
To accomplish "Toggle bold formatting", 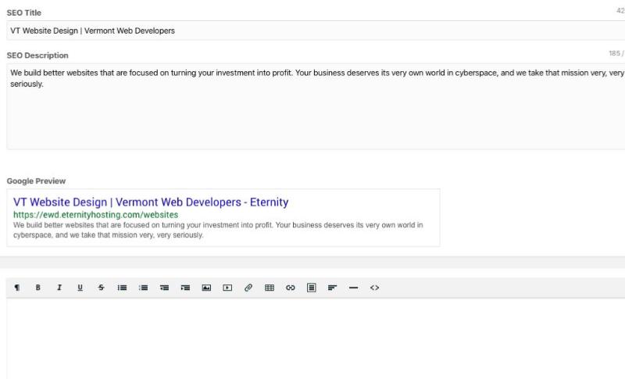I will 37,288.
